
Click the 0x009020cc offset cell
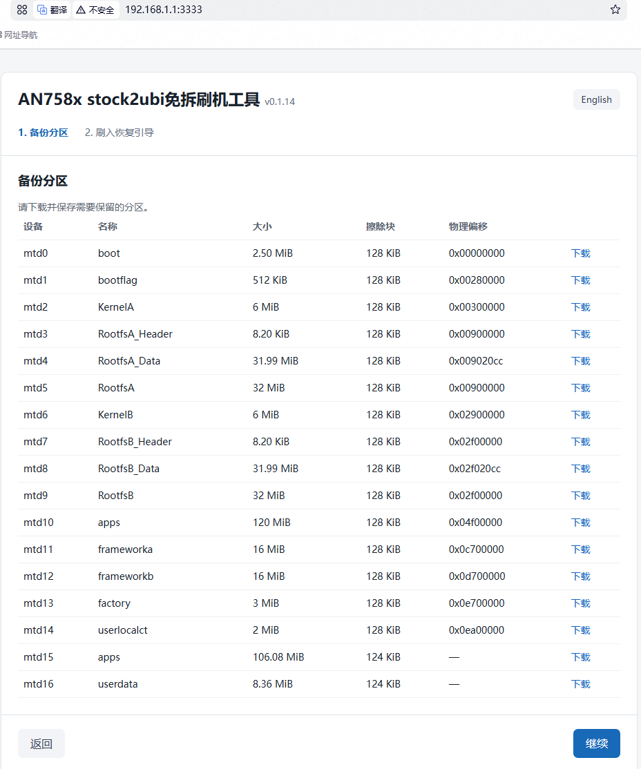pos(476,362)
